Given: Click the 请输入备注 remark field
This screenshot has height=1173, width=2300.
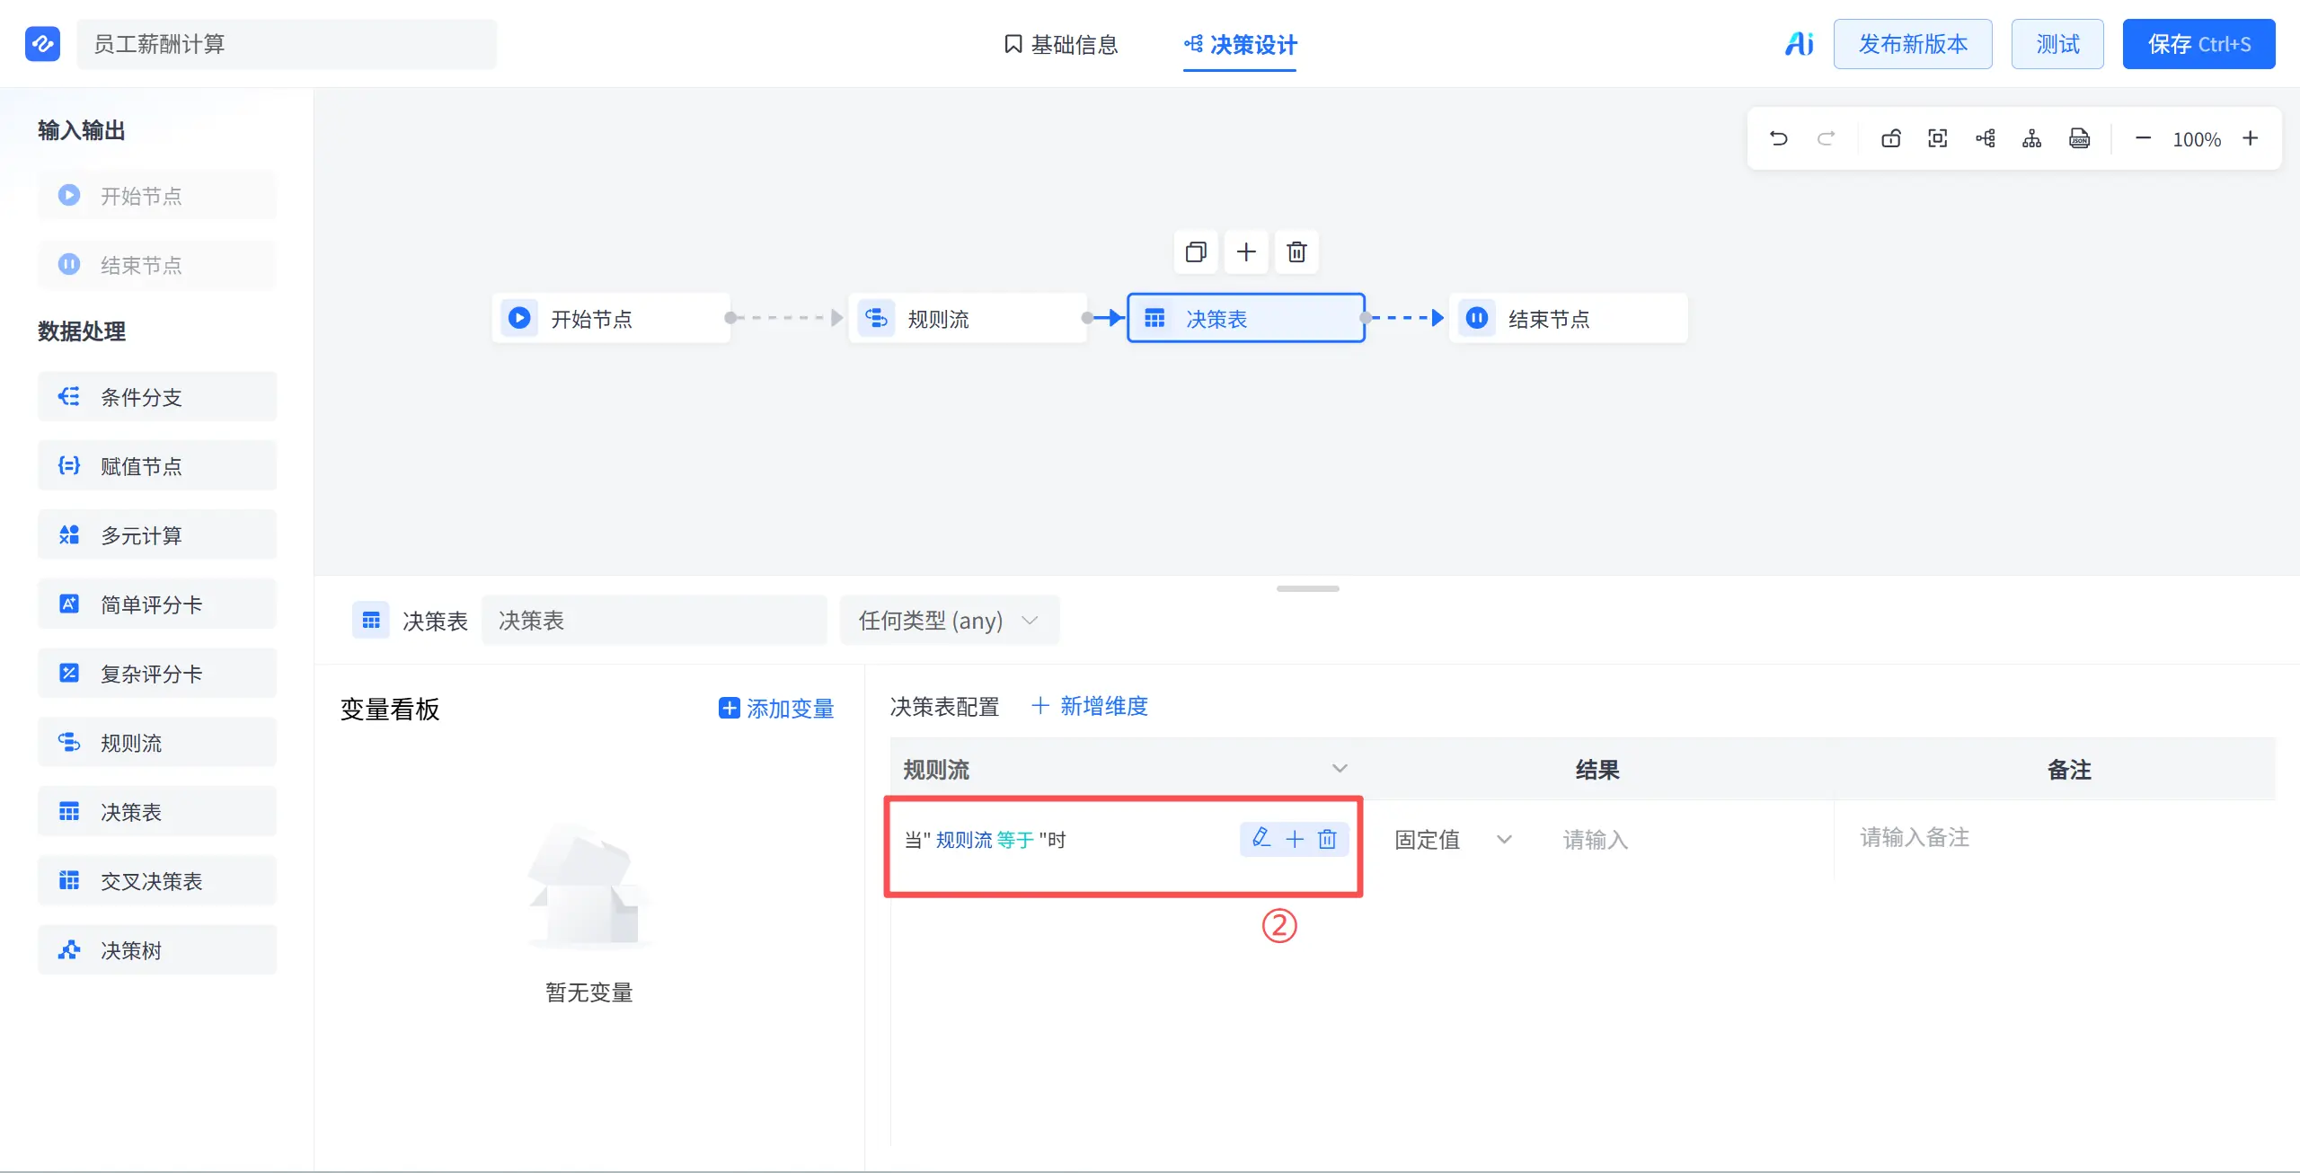Looking at the screenshot, I should click(x=2054, y=837).
